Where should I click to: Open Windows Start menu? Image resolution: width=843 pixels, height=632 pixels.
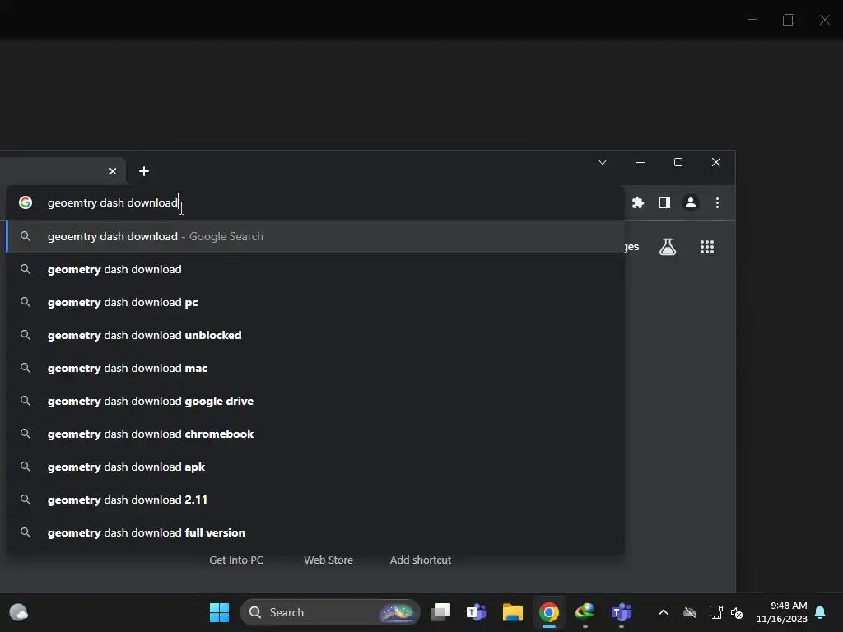pos(219,612)
